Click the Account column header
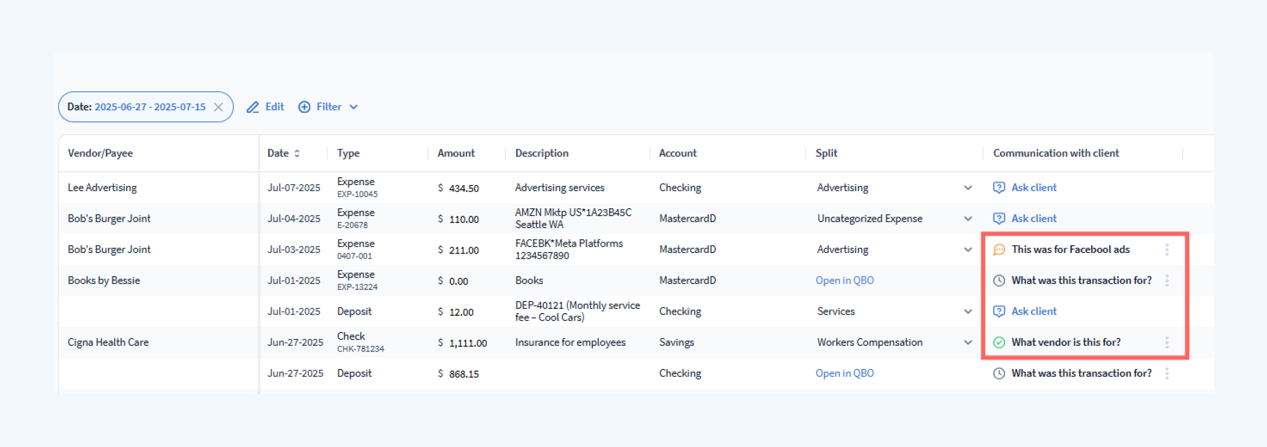1267x447 pixels. point(678,153)
